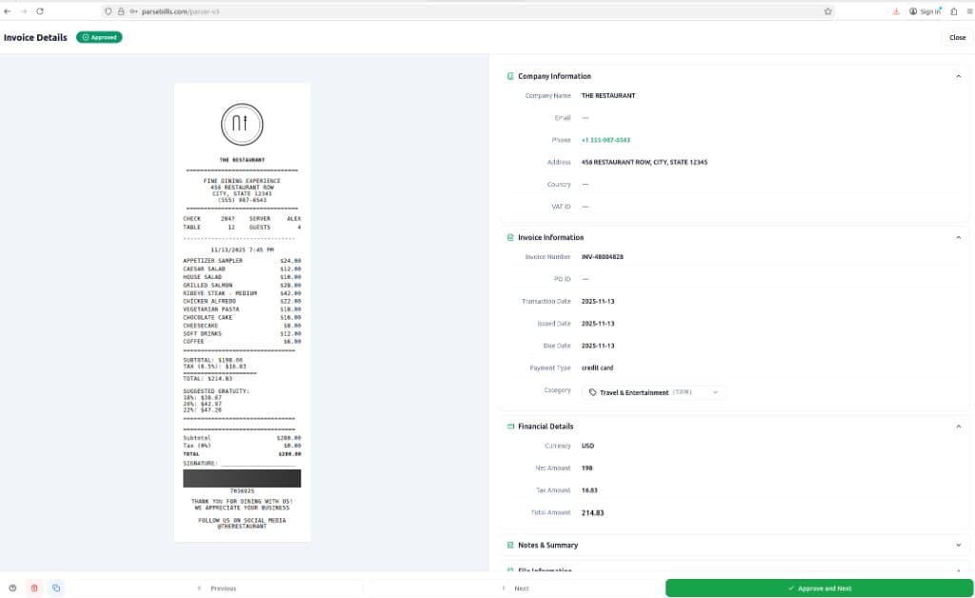Click the Invoice Information section icon
This screenshot has width=975, height=598.
coord(508,237)
